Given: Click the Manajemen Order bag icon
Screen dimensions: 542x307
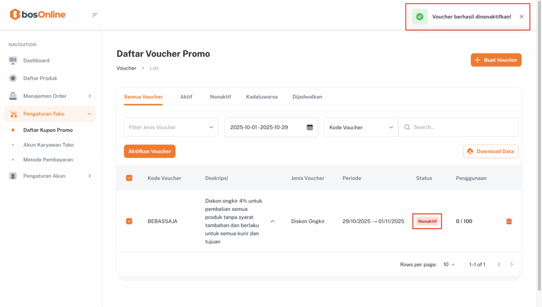Looking at the screenshot, I should pos(13,96).
